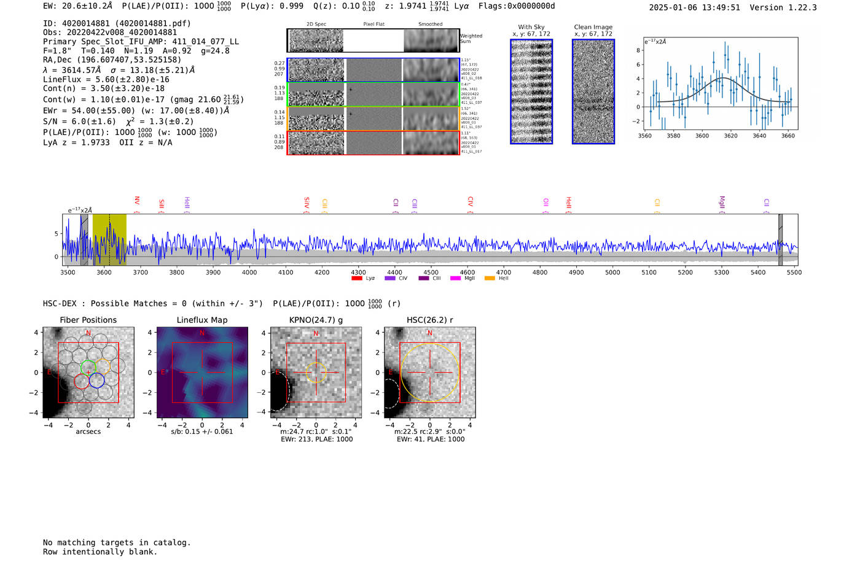Click the 'EW: 20.6±10.2Å' header value
Image resolution: width=860 pixels, height=585 pixels.
click(x=78, y=6)
